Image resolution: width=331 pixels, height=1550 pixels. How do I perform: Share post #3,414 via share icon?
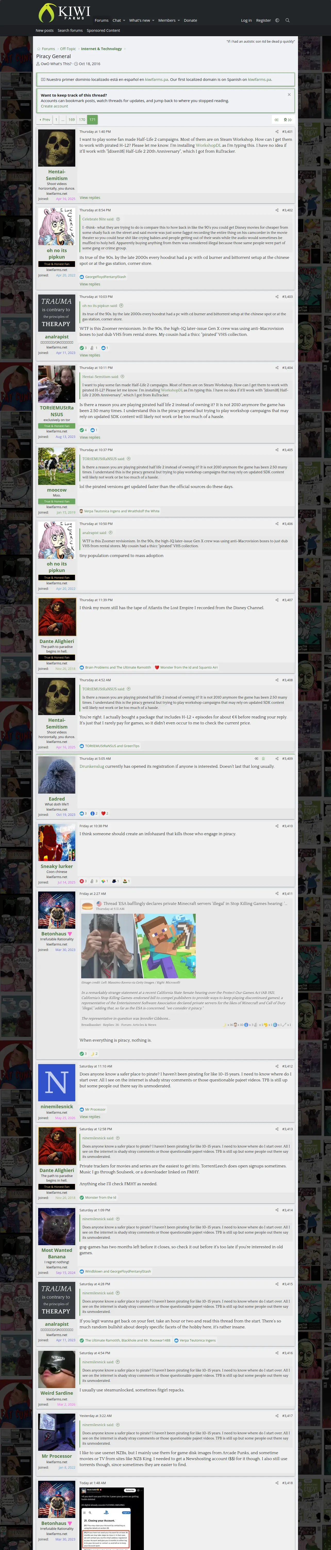pos(277,1210)
